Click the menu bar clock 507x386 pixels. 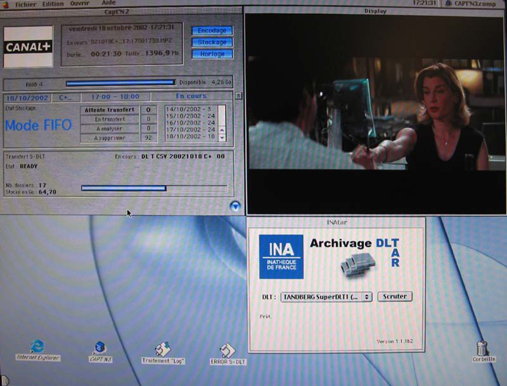(424, 3)
